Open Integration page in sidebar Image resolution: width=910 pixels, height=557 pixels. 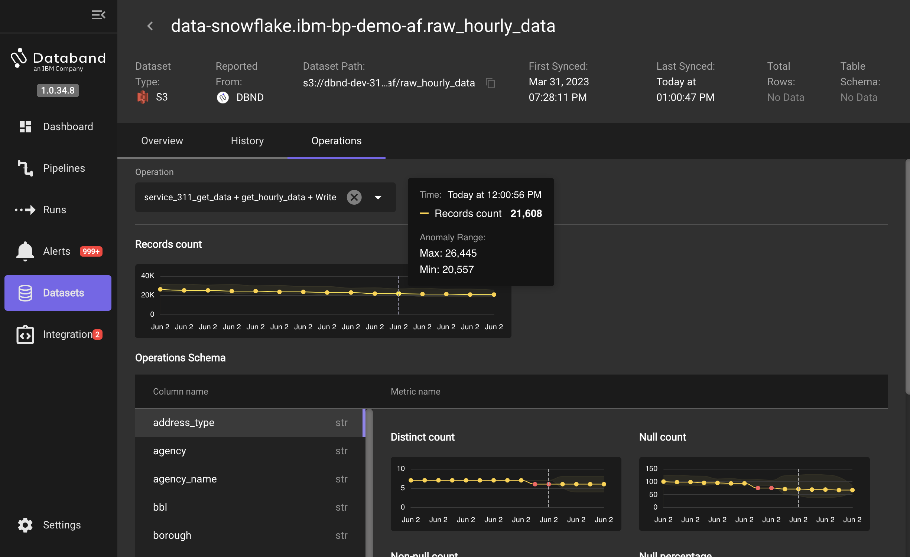point(67,334)
